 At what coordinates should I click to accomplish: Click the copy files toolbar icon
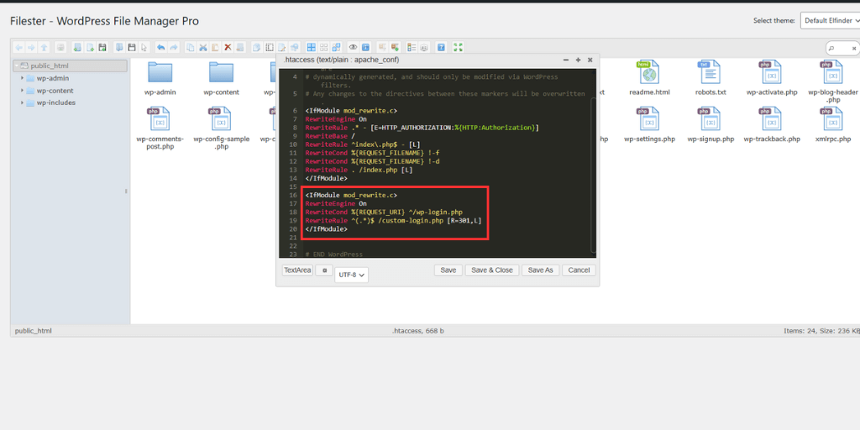[x=191, y=47]
